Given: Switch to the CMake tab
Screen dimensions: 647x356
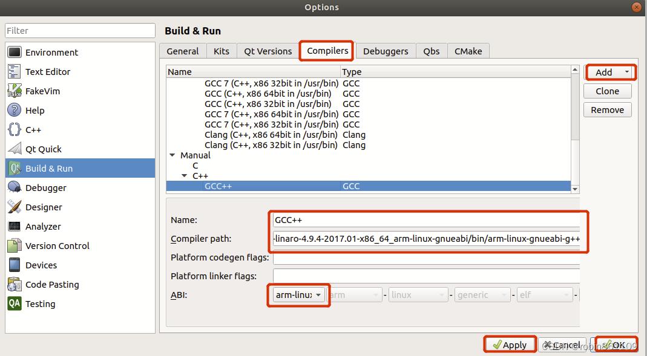Looking at the screenshot, I should [468, 51].
